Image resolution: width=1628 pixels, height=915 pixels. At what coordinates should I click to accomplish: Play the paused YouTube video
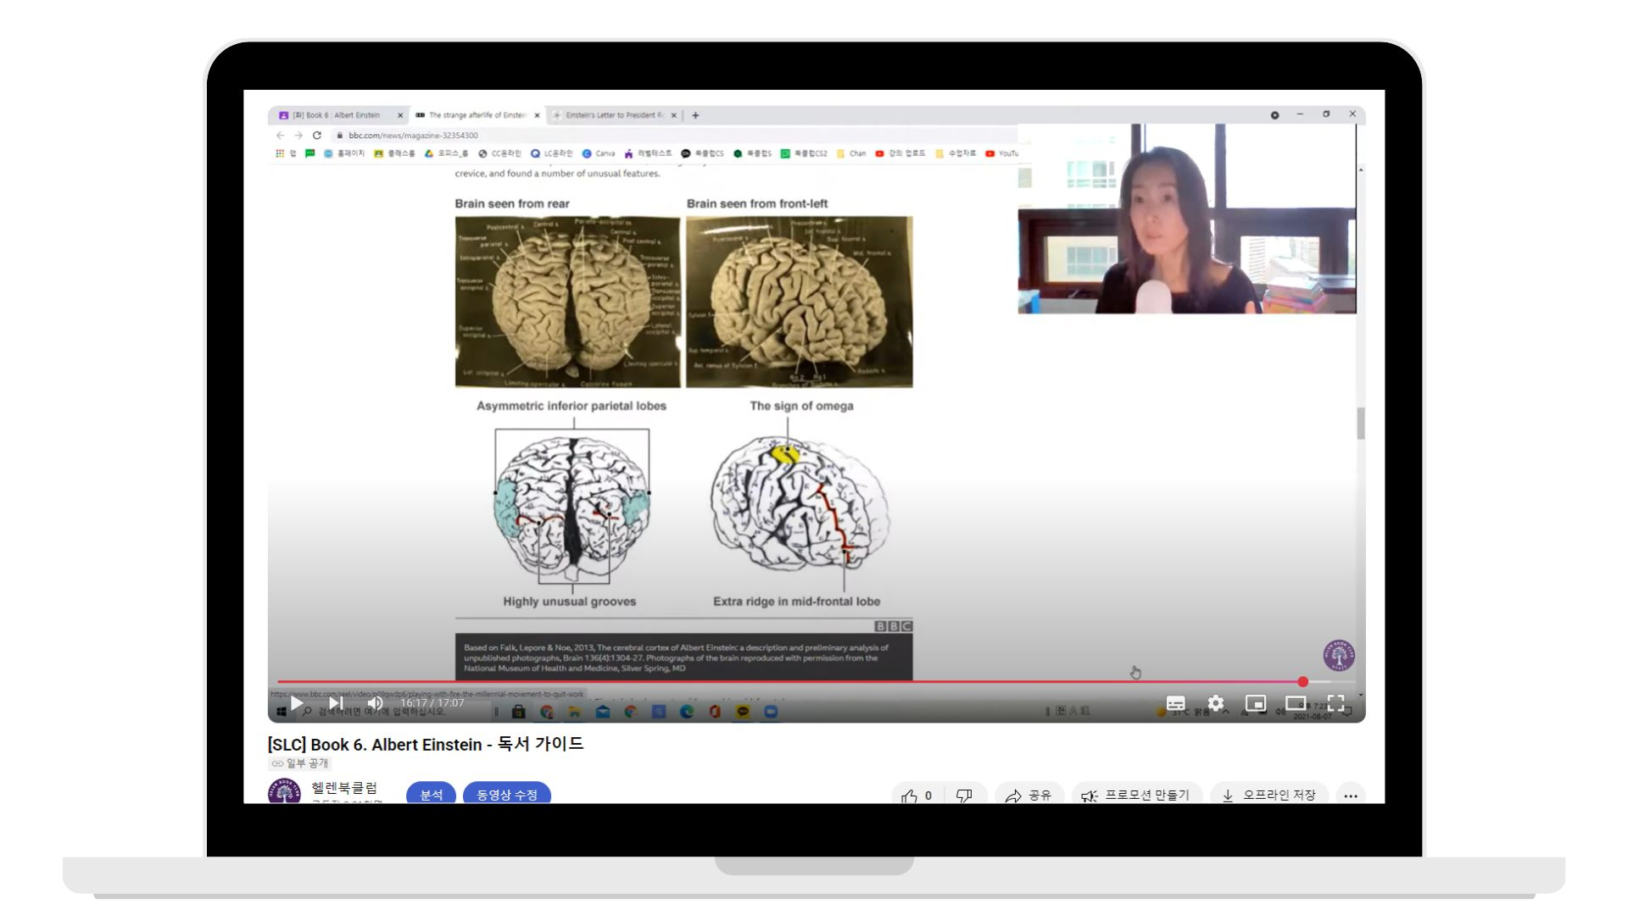pyautogui.click(x=297, y=703)
